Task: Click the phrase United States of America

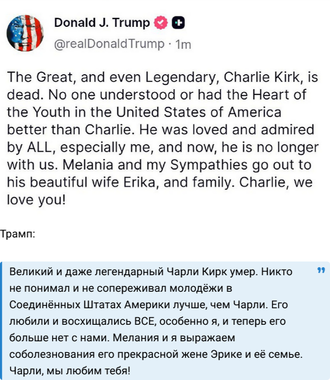Action: tap(199, 112)
